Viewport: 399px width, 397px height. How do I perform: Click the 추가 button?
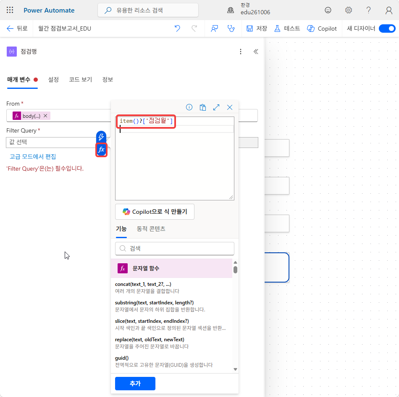click(135, 383)
